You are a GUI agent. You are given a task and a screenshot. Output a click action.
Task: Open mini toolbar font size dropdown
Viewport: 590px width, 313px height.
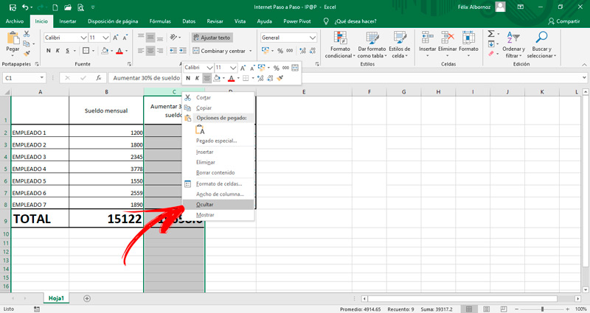pyautogui.click(x=233, y=68)
